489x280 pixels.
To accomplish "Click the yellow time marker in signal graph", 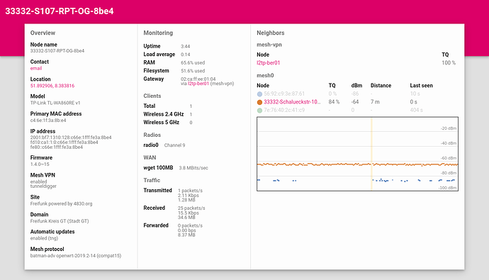I will (371, 154).
